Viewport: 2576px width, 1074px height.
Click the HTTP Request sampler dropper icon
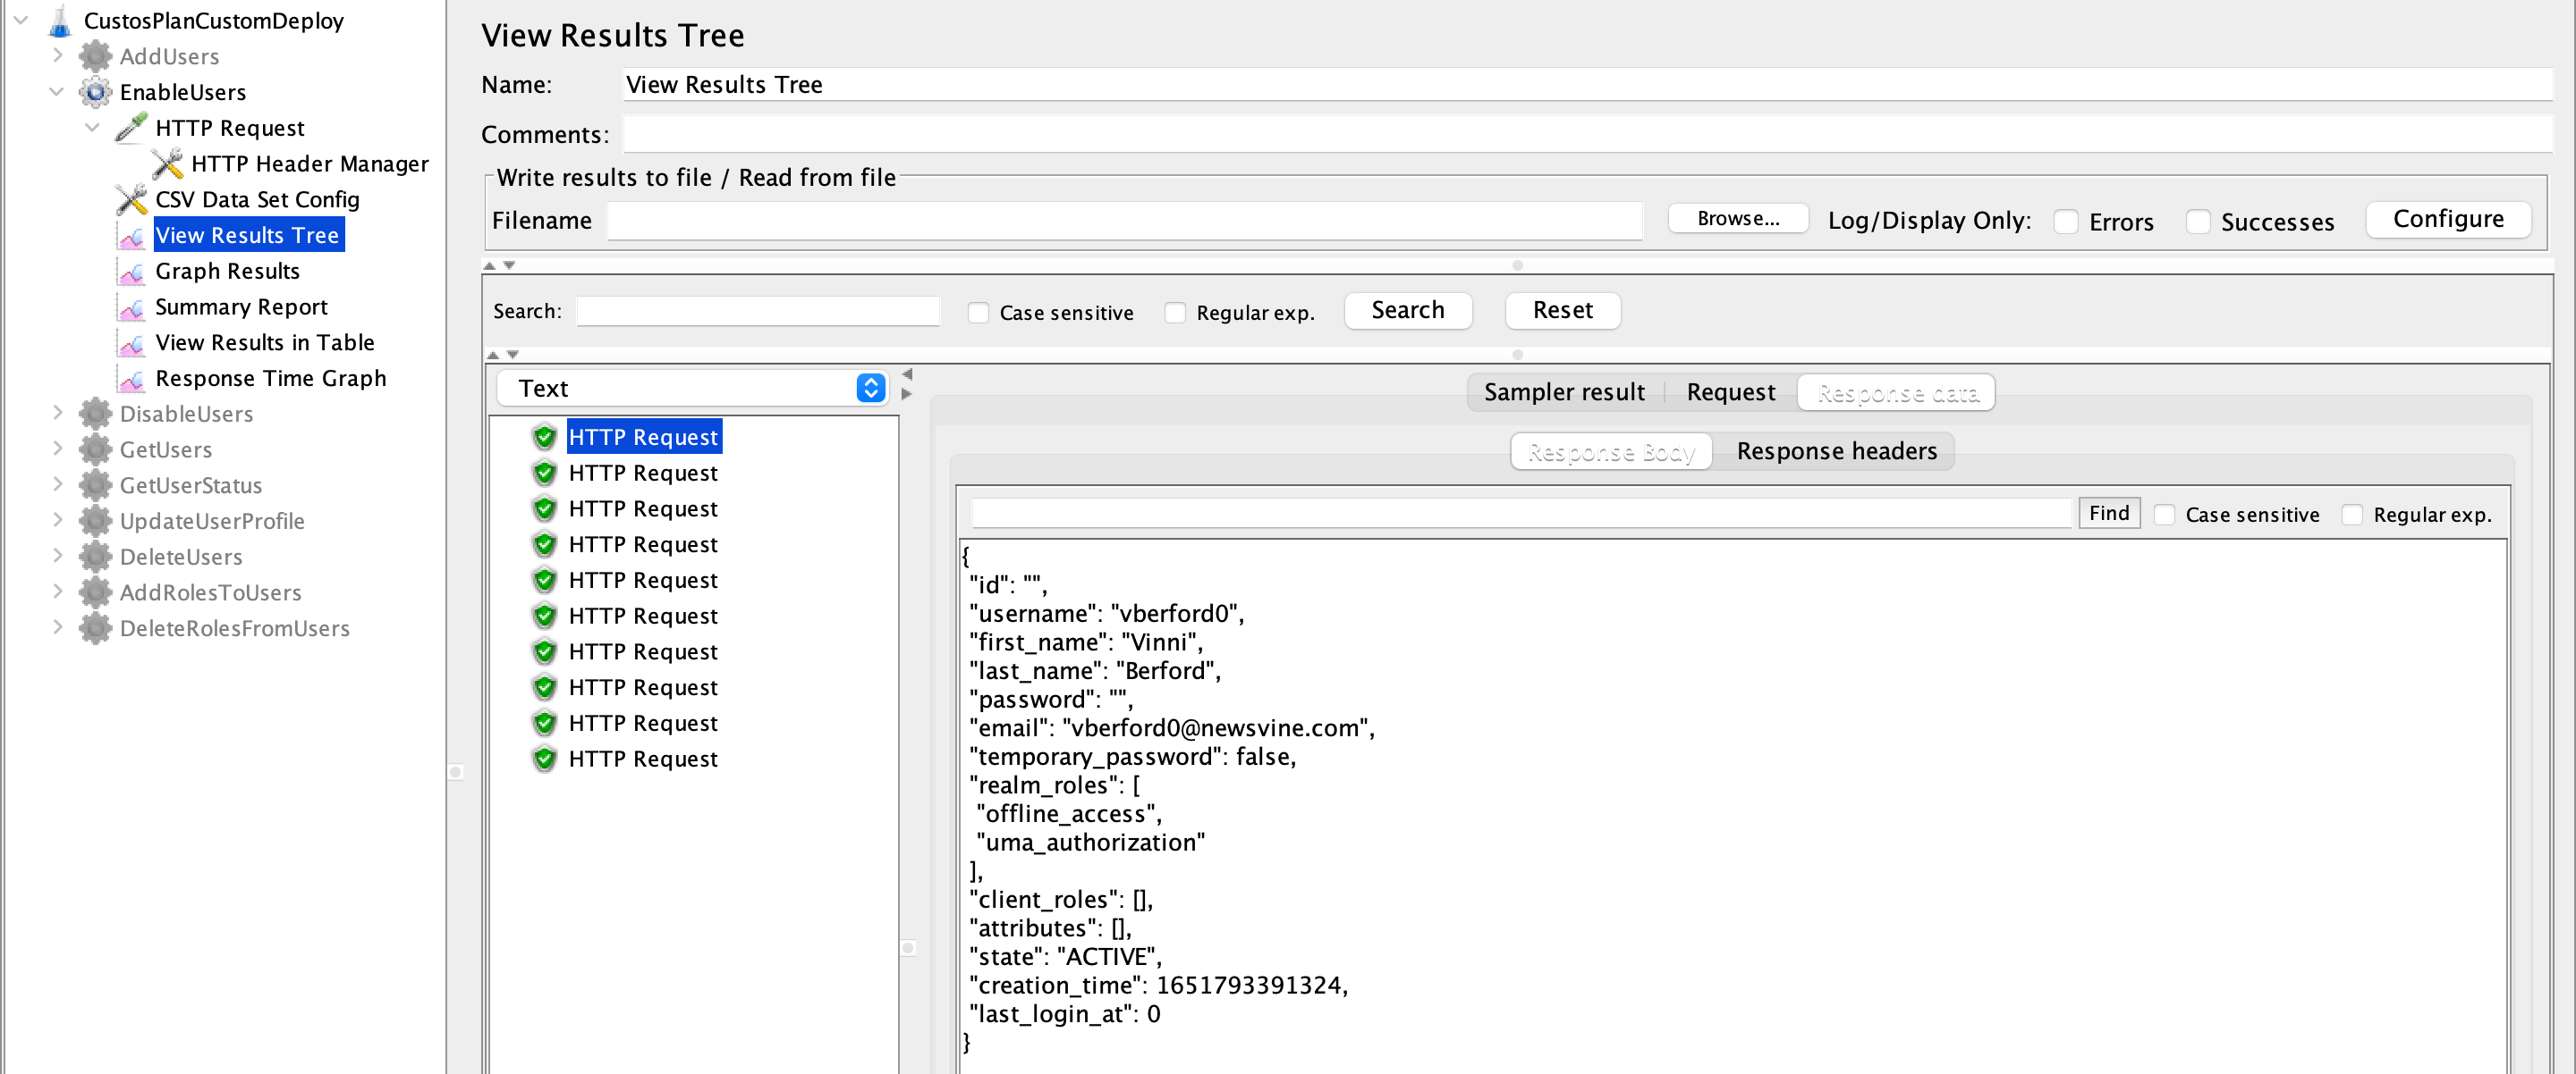[x=131, y=128]
